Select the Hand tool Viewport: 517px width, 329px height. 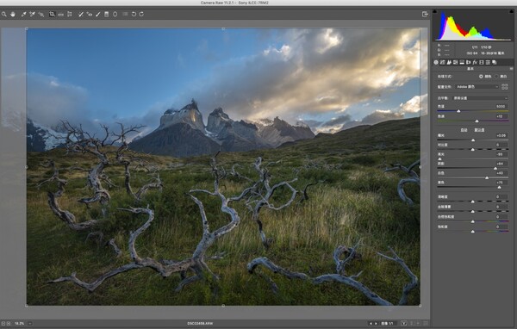[x=13, y=14]
